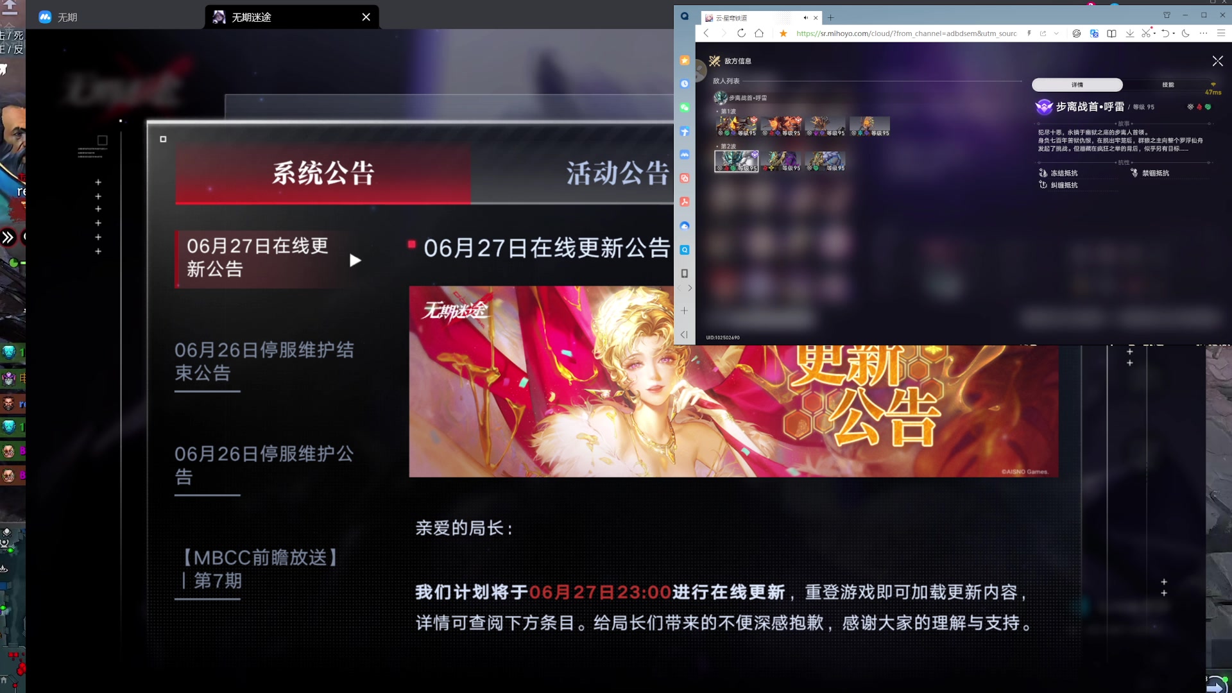
Task: Click the sidebar next-page chevron
Action: coord(690,288)
